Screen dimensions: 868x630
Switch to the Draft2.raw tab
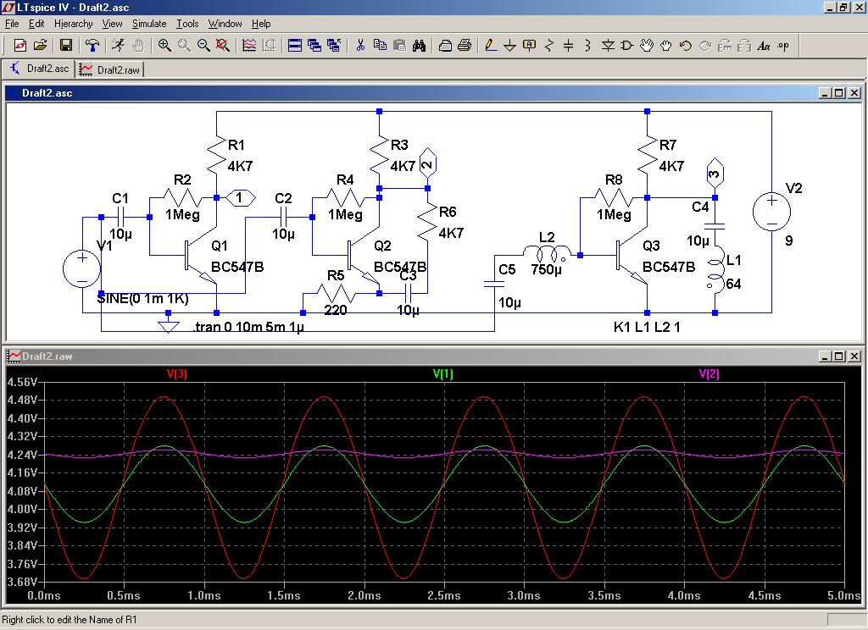pyautogui.click(x=109, y=69)
